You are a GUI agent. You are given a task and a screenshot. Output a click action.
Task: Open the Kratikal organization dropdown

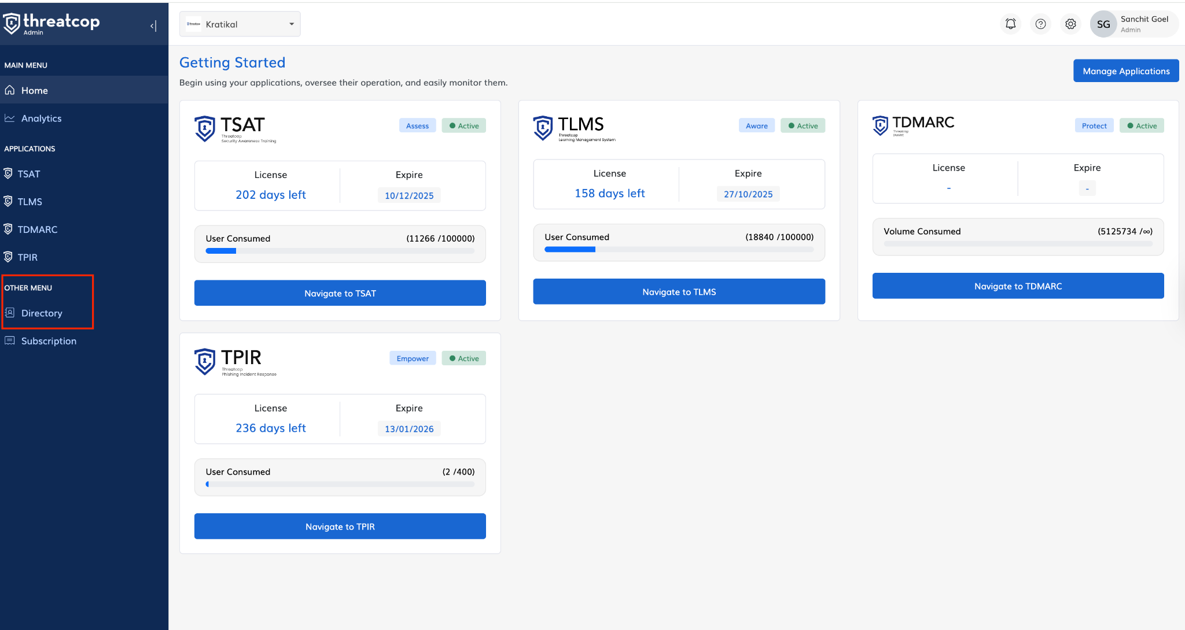(240, 24)
